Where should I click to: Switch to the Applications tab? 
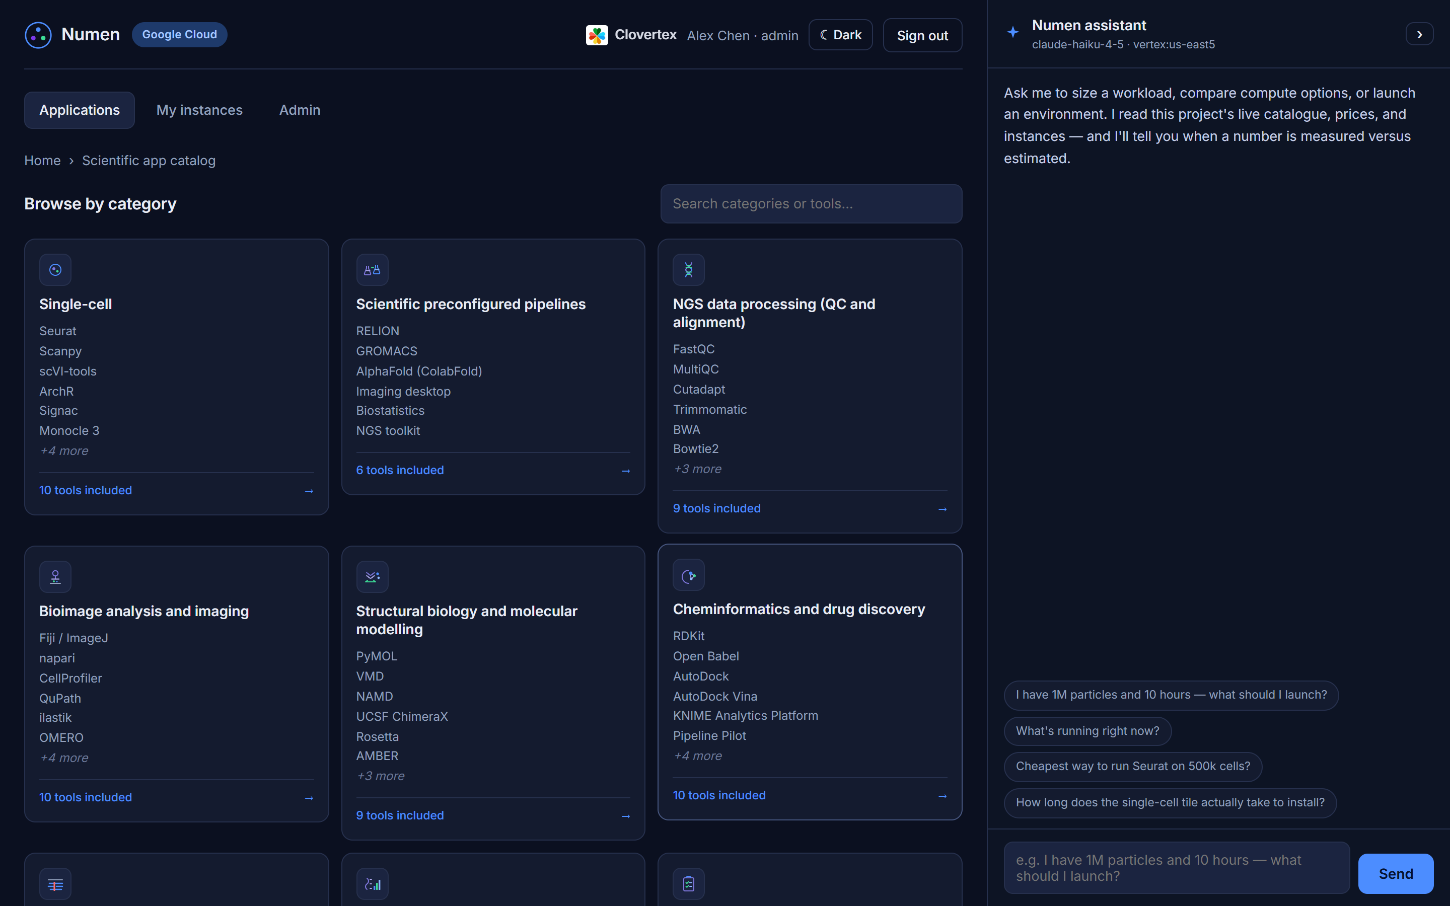[79, 110]
